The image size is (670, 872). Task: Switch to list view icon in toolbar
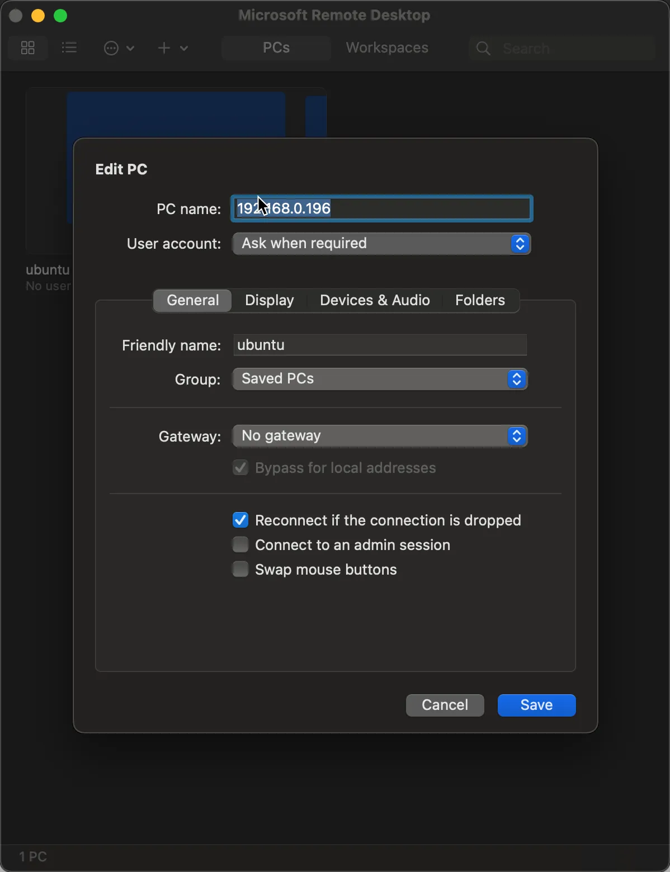pyautogui.click(x=69, y=48)
